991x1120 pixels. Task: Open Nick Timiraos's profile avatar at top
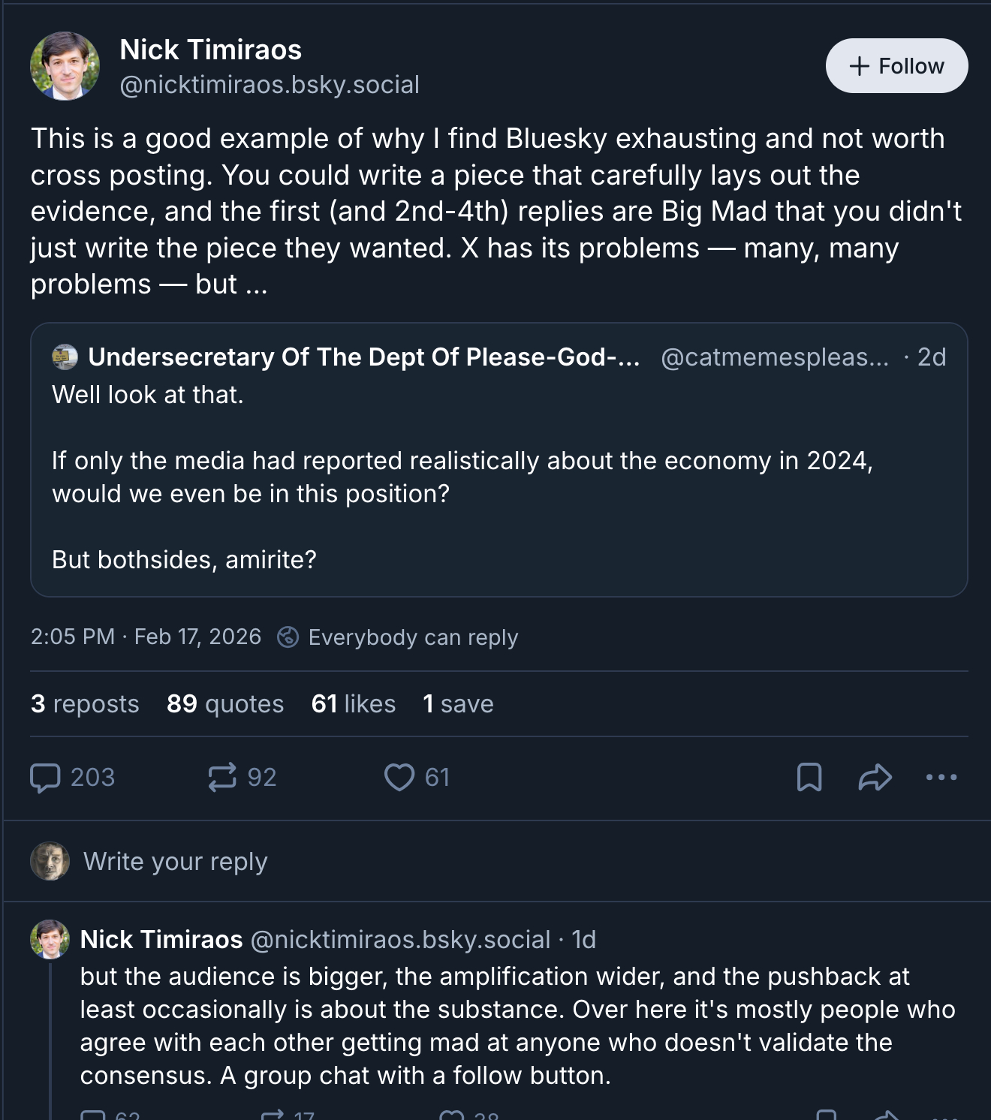coord(65,66)
